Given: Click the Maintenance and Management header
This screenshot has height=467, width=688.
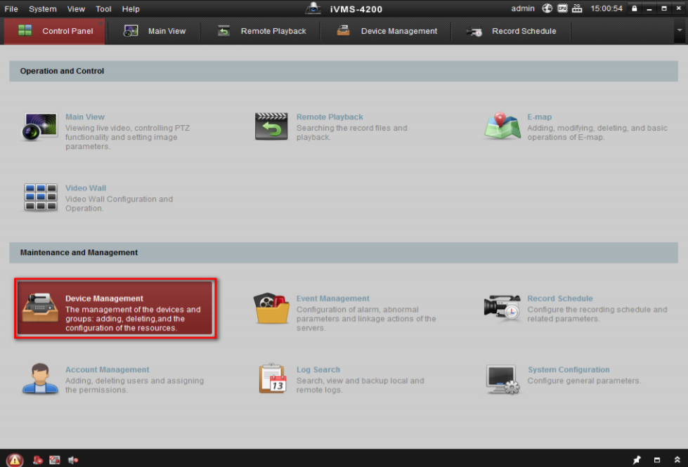Looking at the screenshot, I should click(344, 253).
